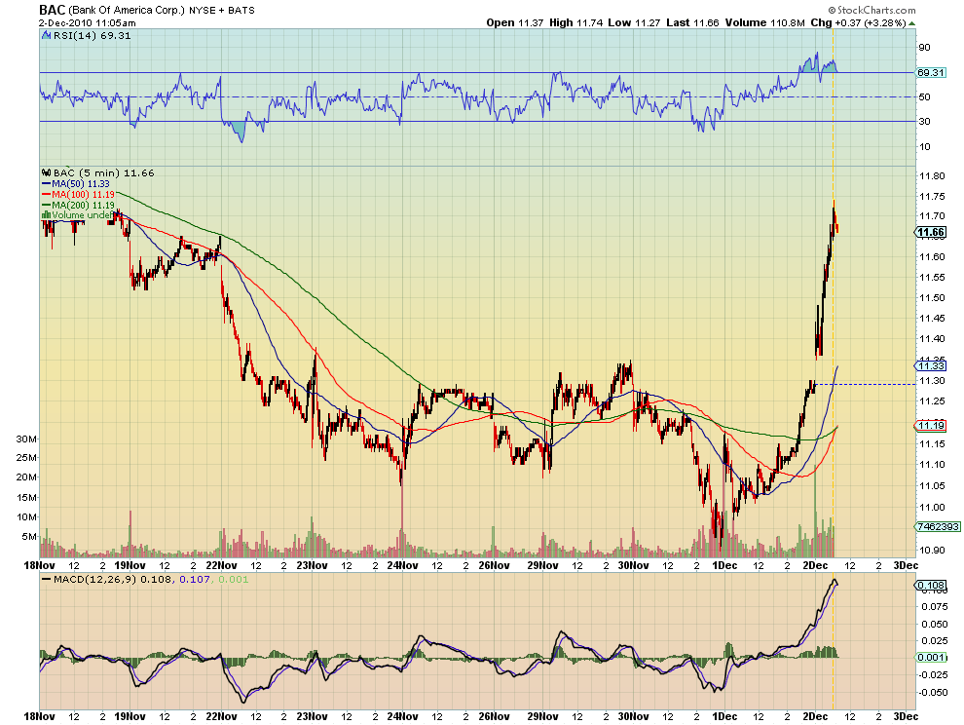Click the 90 level on RSI axis
The height and width of the screenshot is (725, 964).
(925, 48)
